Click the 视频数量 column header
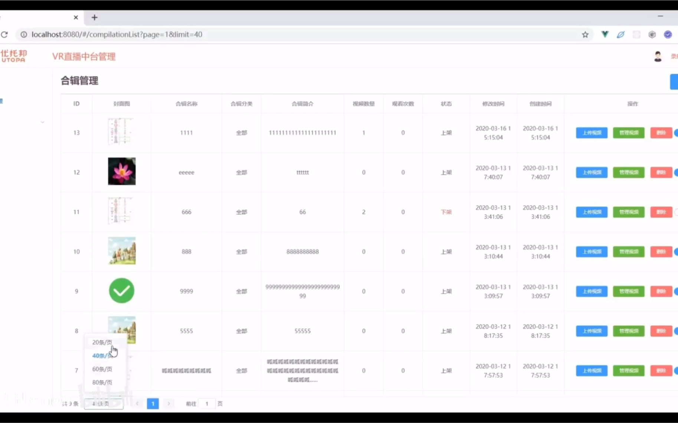 tap(364, 104)
